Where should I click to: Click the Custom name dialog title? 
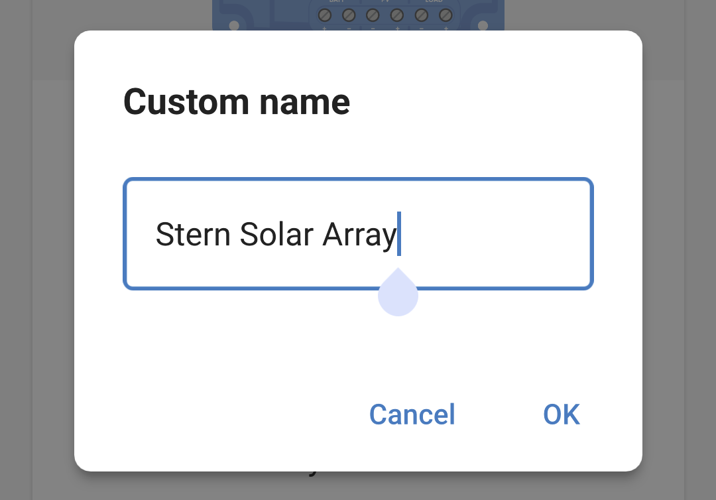(x=236, y=101)
